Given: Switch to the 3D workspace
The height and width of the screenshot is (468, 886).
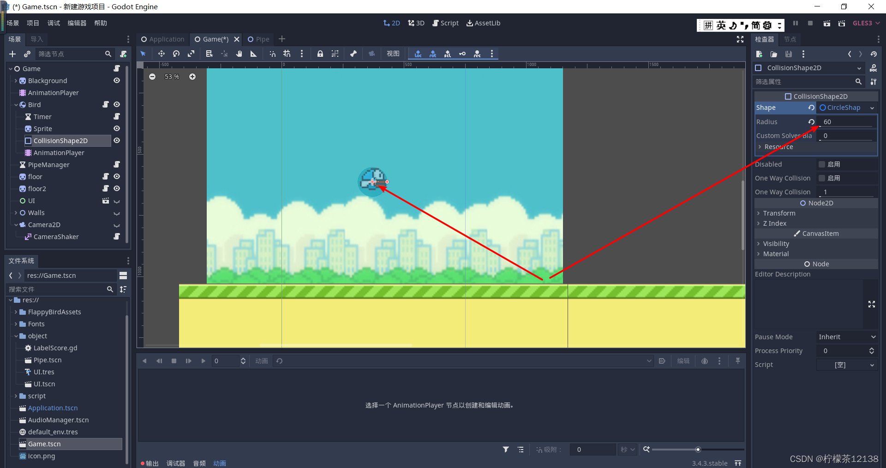Looking at the screenshot, I should tap(416, 23).
